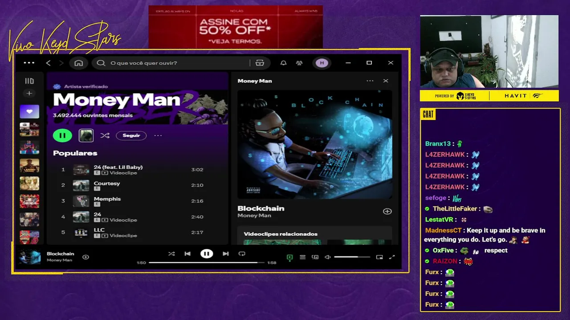Open Liked Songs heart tile
570x320 pixels.
[x=29, y=111]
